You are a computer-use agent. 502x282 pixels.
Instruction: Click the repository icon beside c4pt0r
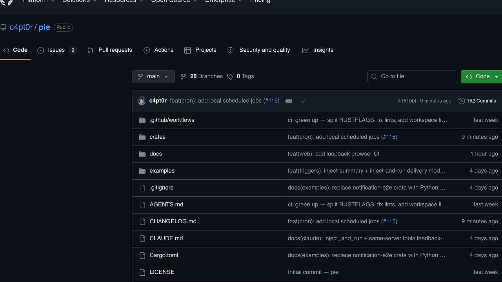pos(3,27)
